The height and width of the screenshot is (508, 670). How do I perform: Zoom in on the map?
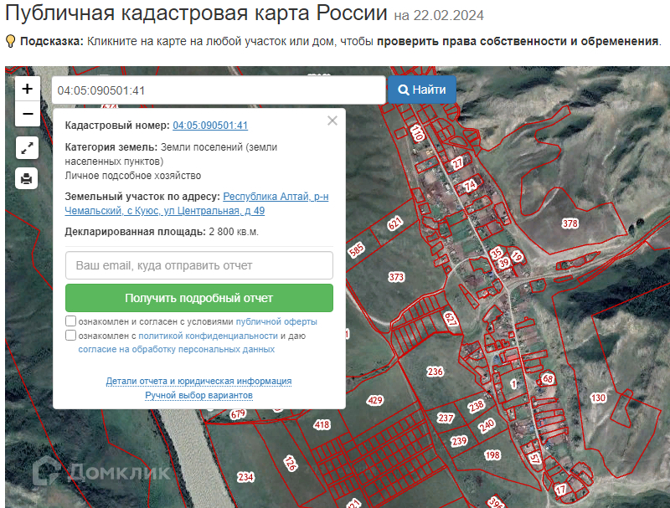tap(28, 89)
